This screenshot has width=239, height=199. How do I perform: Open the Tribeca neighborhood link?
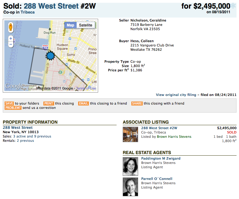pyautogui.click(x=27, y=12)
